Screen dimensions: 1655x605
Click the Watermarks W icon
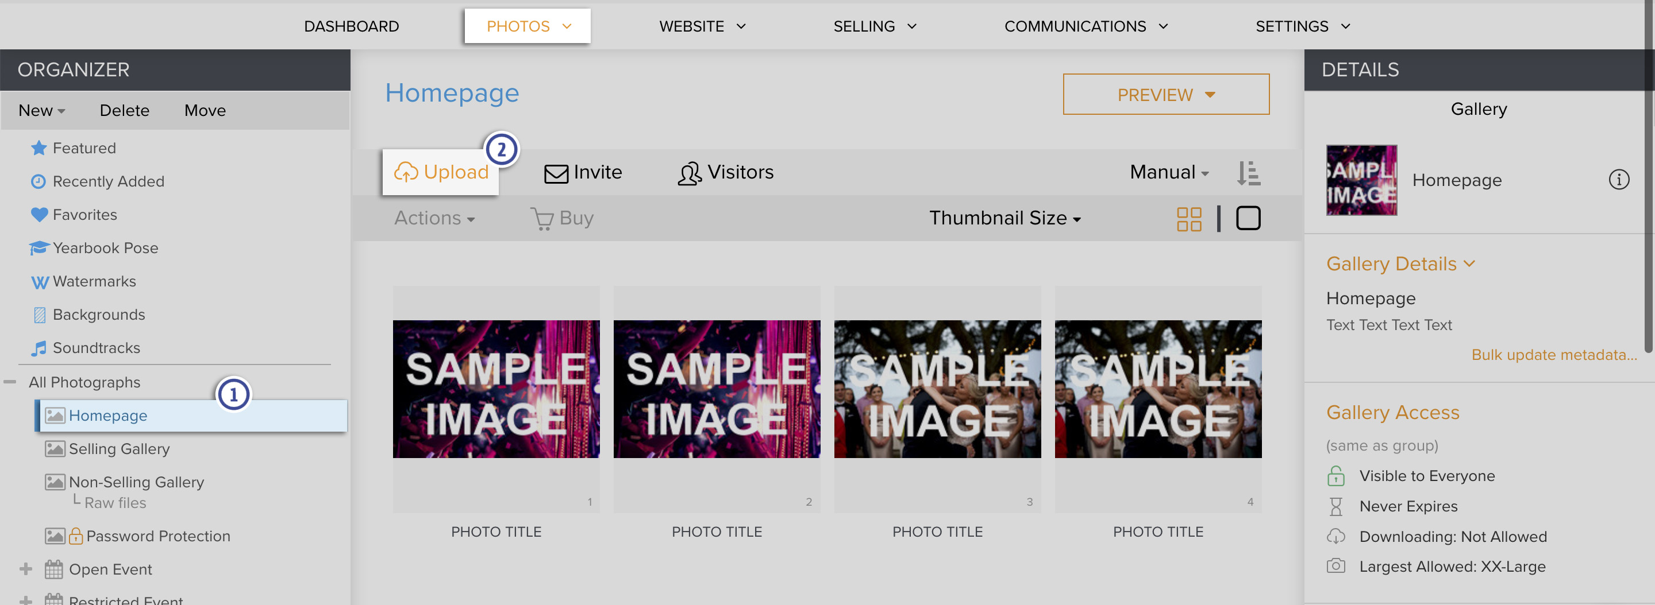coord(40,282)
